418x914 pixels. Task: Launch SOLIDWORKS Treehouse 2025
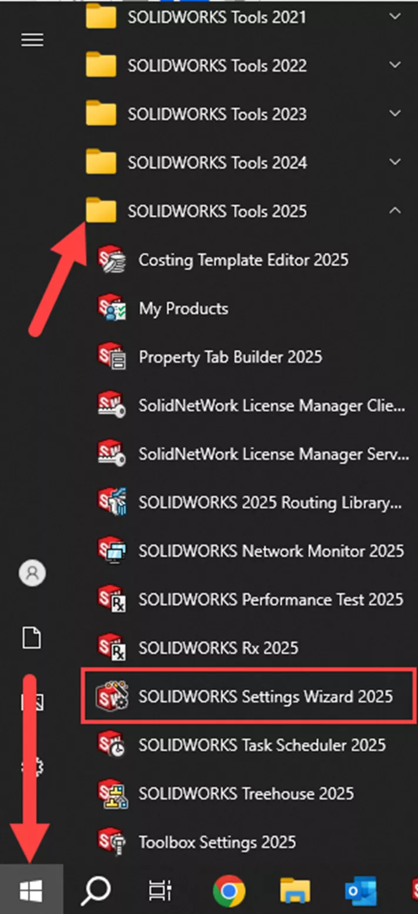click(245, 794)
